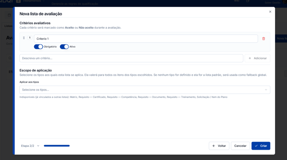Screen dimensions: 287x160
Task: Close the Nova lista de avaliação dialog
Action: [x=270, y=12]
